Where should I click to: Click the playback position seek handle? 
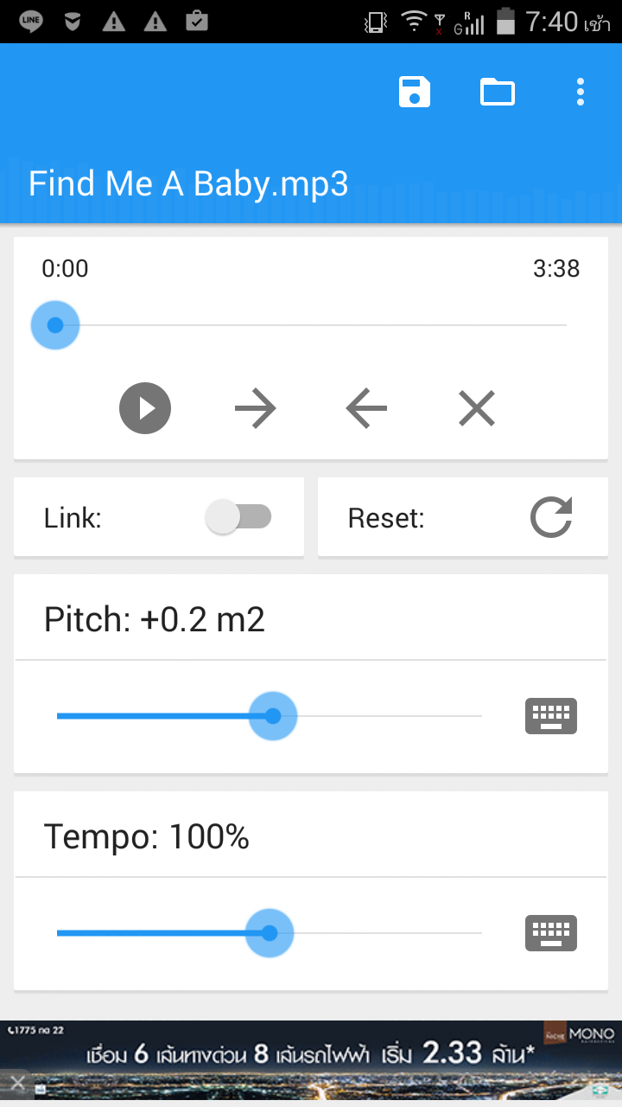click(55, 325)
